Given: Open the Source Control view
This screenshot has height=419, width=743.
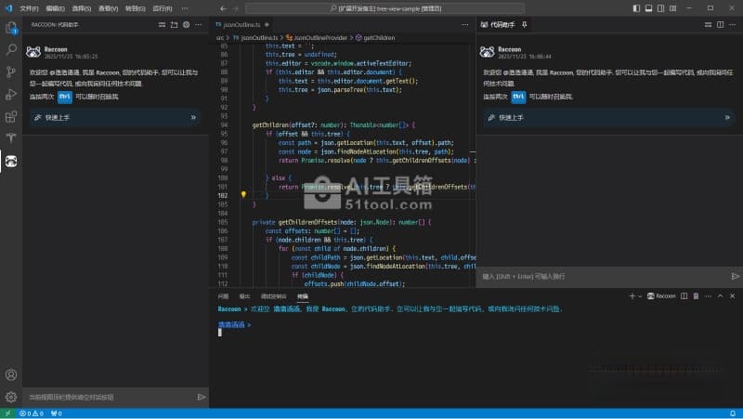Looking at the screenshot, I should pos(11,72).
